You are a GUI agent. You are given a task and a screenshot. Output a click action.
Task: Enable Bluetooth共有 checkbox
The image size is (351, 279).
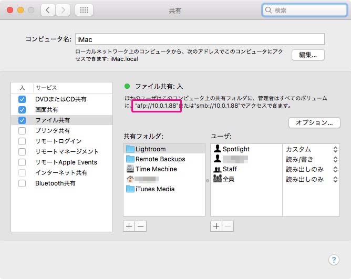(22, 183)
